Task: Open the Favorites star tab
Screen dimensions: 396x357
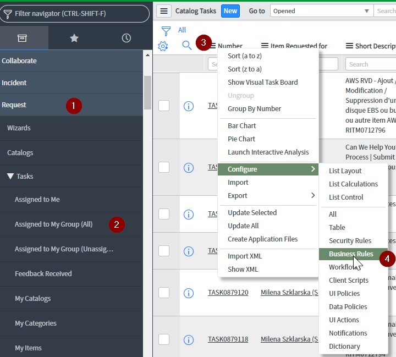Action: (x=74, y=38)
